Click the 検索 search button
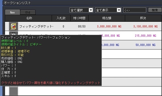Screen dimensions: 162x96 pos(155,10)
